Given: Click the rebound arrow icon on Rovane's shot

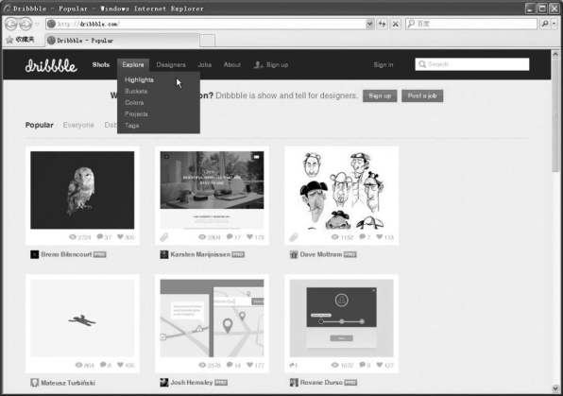Looking at the screenshot, I should (x=292, y=365).
